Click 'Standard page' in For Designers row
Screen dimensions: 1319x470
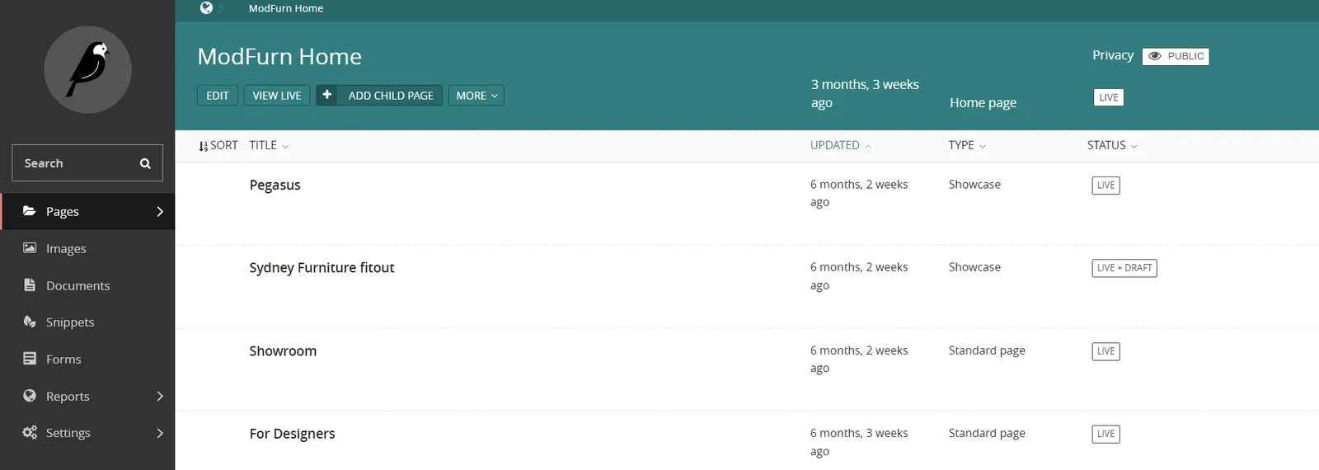987,433
